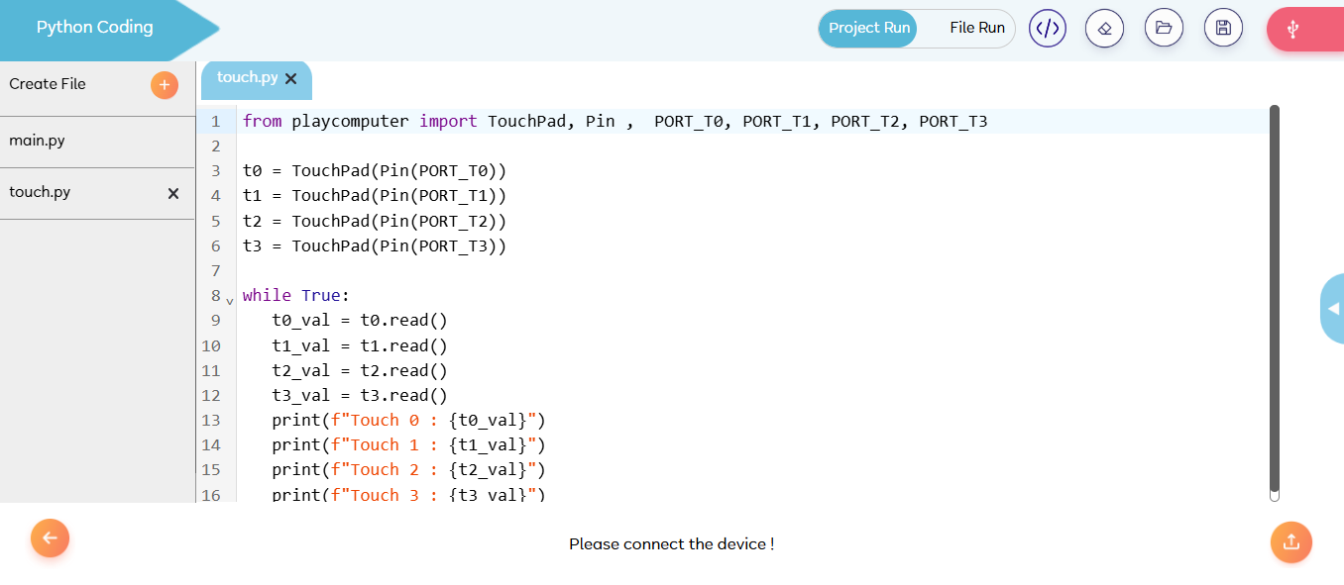Open main.py from file list
1344x585 pixels.
38,141
